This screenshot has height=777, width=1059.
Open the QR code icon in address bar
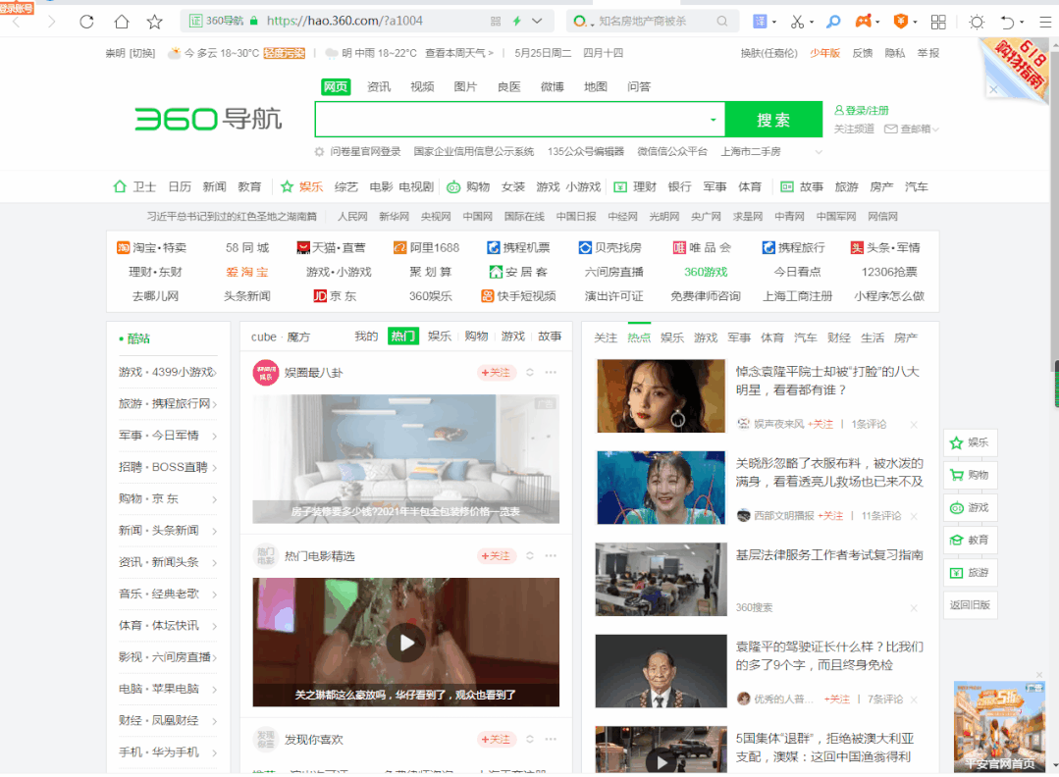[x=496, y=22]
